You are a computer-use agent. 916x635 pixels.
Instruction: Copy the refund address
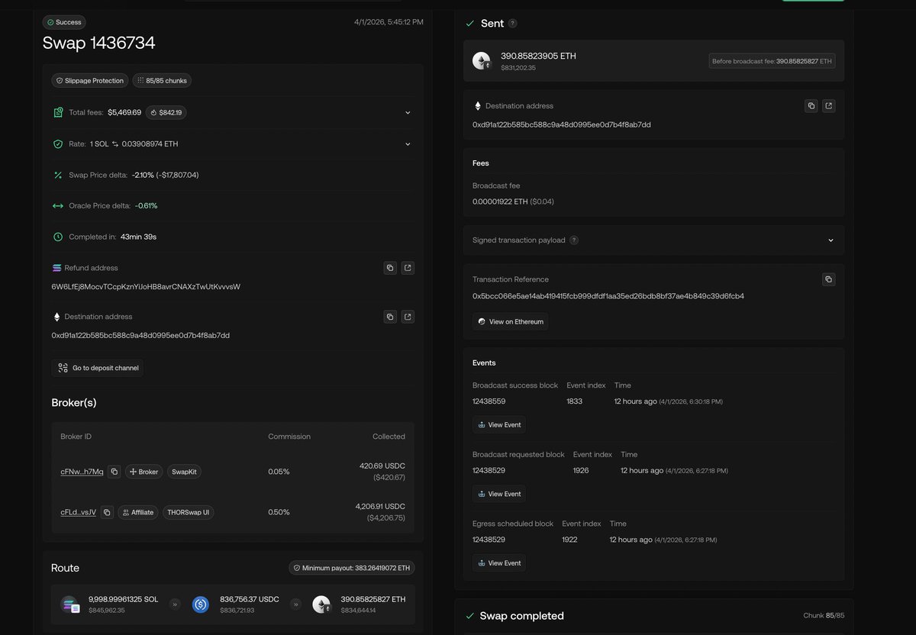point(390,268)
